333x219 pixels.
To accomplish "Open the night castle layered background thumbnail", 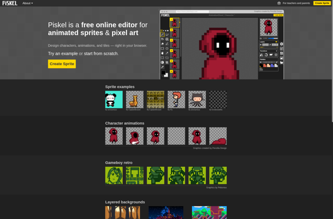I will point(166,212).
